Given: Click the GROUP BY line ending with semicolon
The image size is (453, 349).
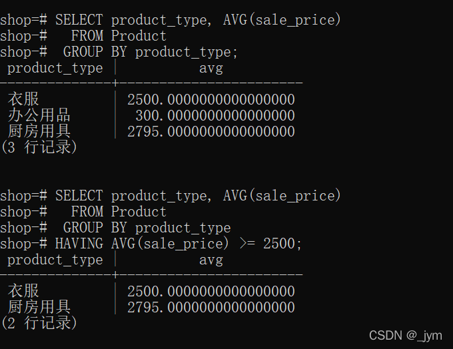Looking at the screenshot, I should (150, 52).
